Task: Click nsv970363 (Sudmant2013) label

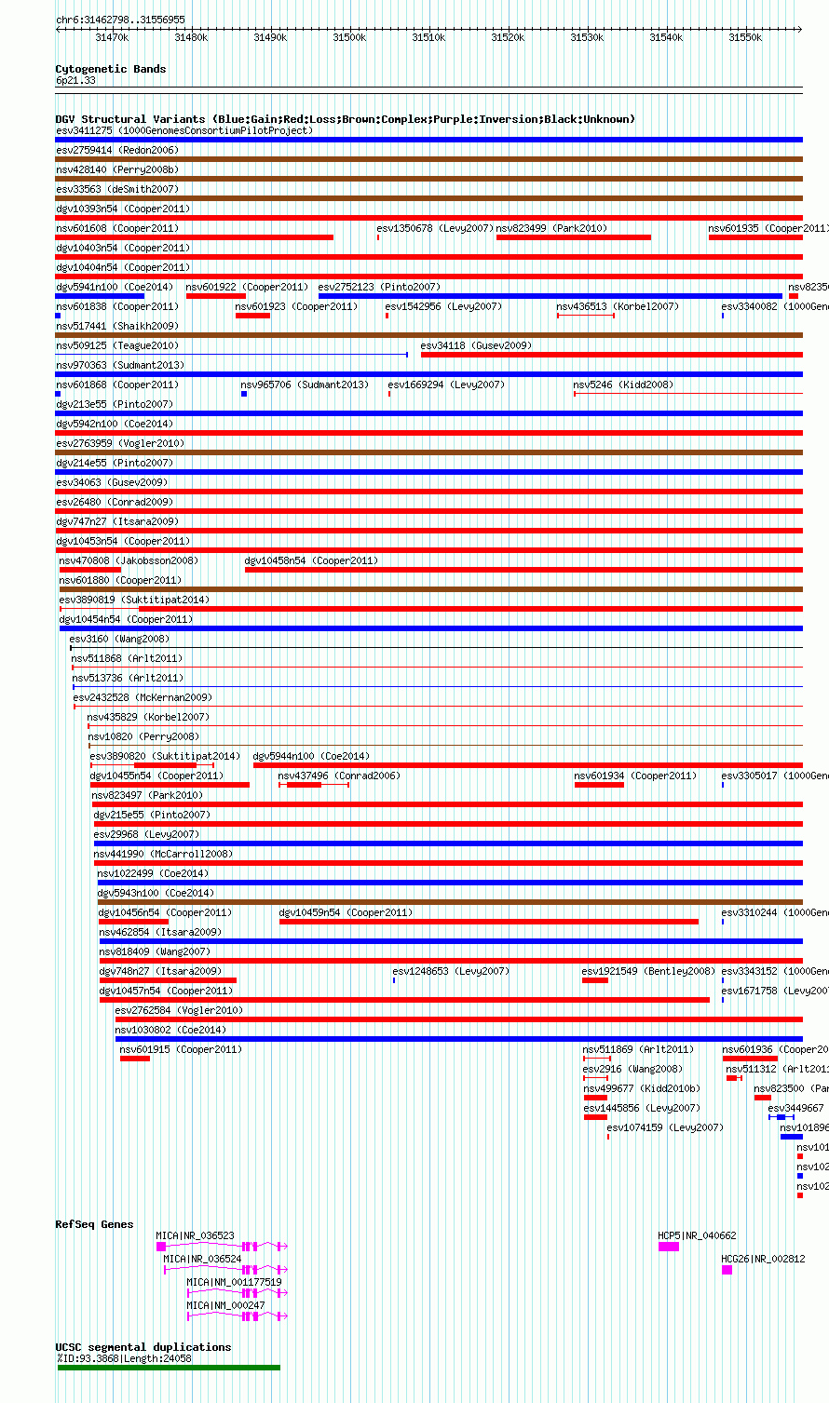Action: point(119,365)
